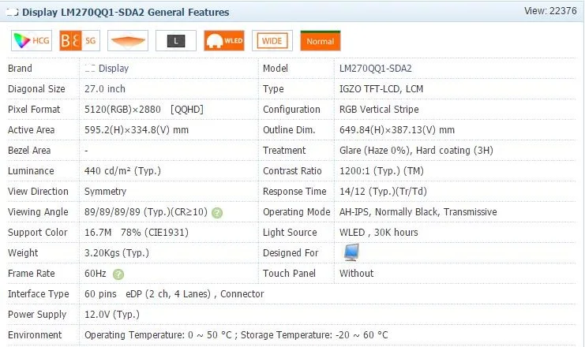Click the help icon next to 60Hz
The height and width of the screenshot is (347, 585).
[x=118, y=274]
